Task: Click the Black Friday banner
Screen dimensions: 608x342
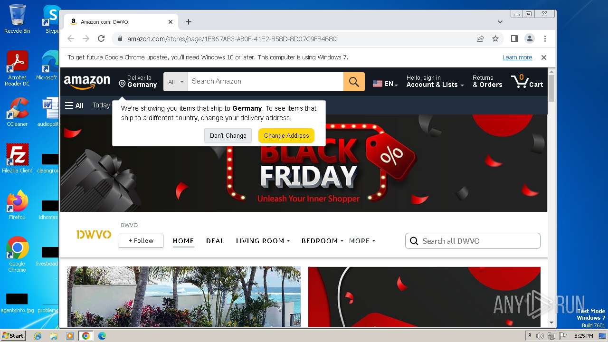Action: tap(304, 163)
